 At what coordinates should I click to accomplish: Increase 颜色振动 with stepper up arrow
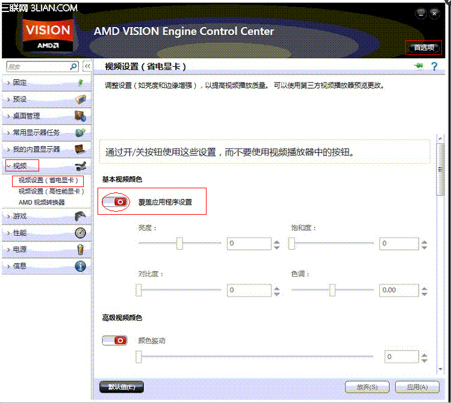pyautogui.click(x=425, y=355)
